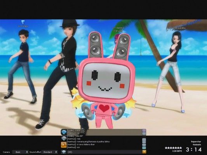Click the "Camera" label
Viewport: 207px width, 155px height.
click(x=6, y=152)
